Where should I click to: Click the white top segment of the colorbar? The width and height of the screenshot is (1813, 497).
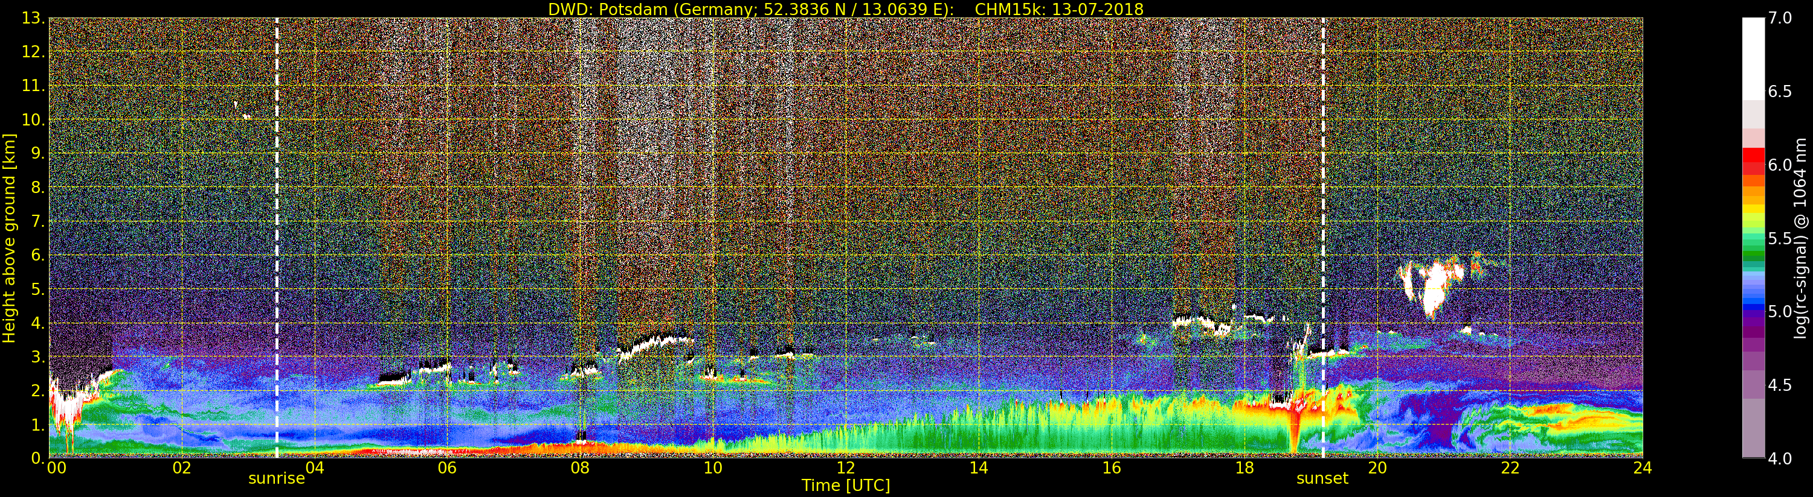(x=1753, y=59)
